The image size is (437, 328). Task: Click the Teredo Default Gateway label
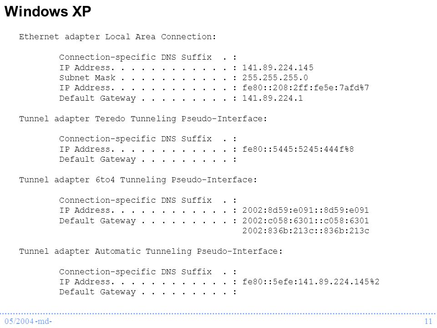[97, 159]
